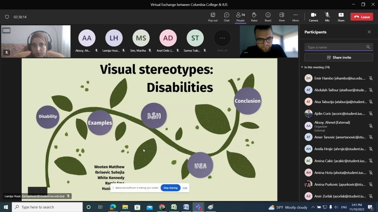
Task: Close the Participants panel
Action: (x=369, y=32)
